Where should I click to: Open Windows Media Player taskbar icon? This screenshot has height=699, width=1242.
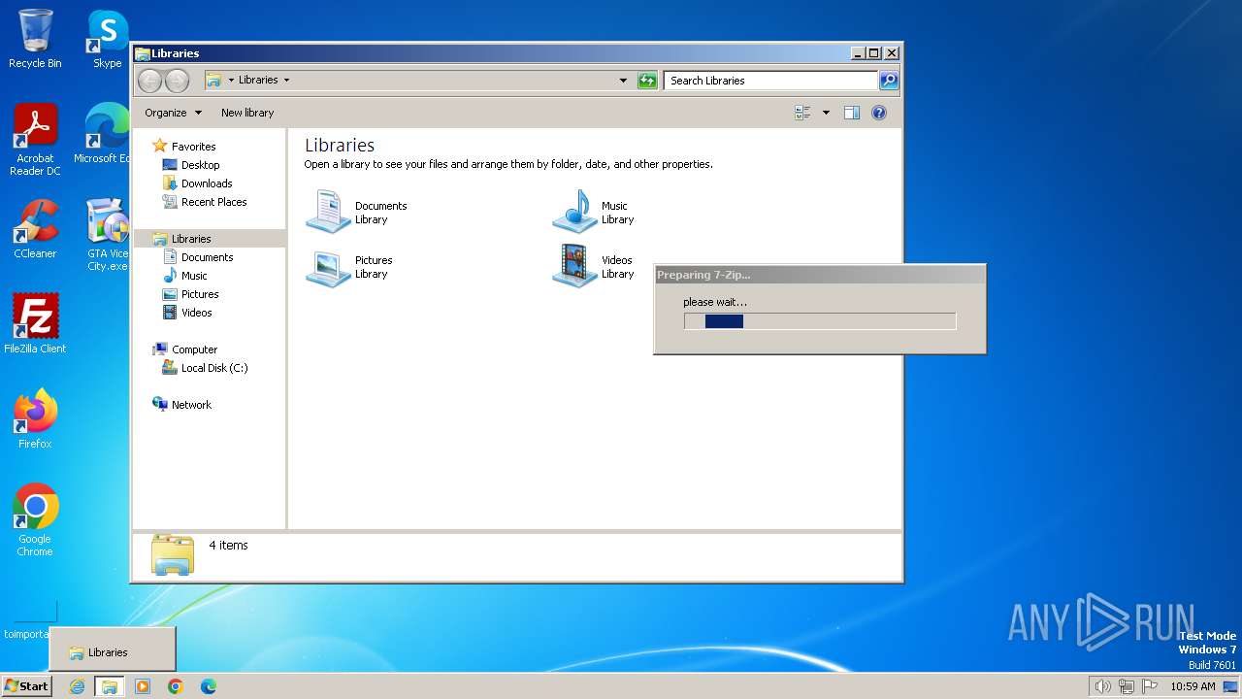click(x=143, y=686)
